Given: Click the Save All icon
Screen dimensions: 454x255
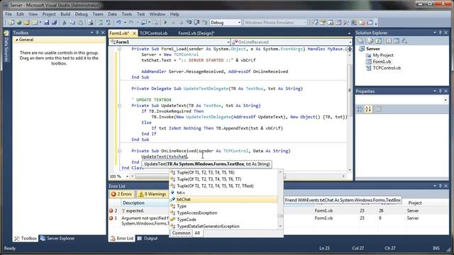Looking at the screenshot, I should pyautogui.click(x=54, y=23).
